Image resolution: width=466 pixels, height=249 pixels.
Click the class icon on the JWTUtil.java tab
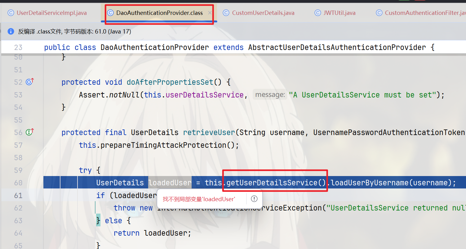pyautogui.click(x=317, y=13)
